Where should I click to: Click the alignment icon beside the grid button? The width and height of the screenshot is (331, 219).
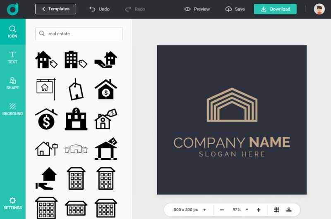(289, 210)
